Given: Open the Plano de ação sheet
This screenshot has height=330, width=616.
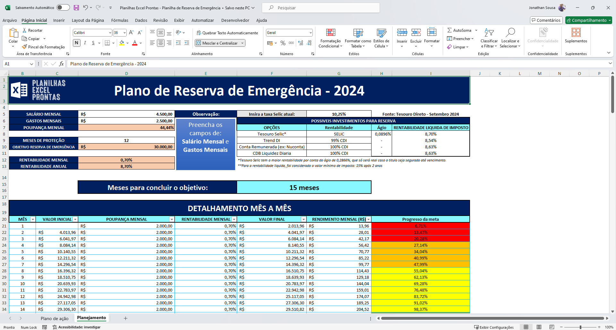Looking at the screenshot, I should 55,318.
